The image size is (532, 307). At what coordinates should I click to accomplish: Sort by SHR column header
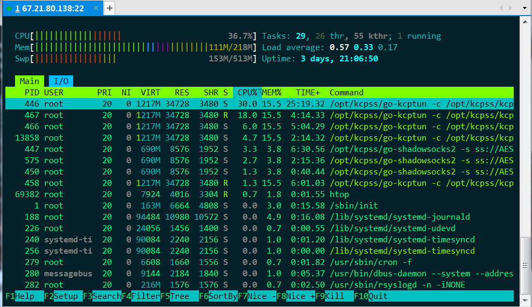click(211, 93)
